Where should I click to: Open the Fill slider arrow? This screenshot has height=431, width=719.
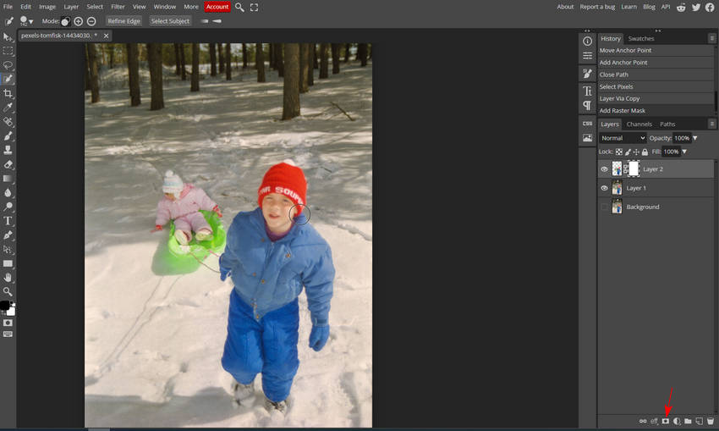tap(684, 152)
